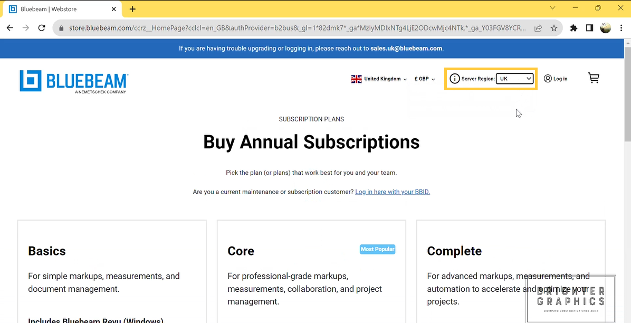Click 'Log in here with your BBID' link
The image size is (631, 323).
pyautogui.click(x=392, y=192)
